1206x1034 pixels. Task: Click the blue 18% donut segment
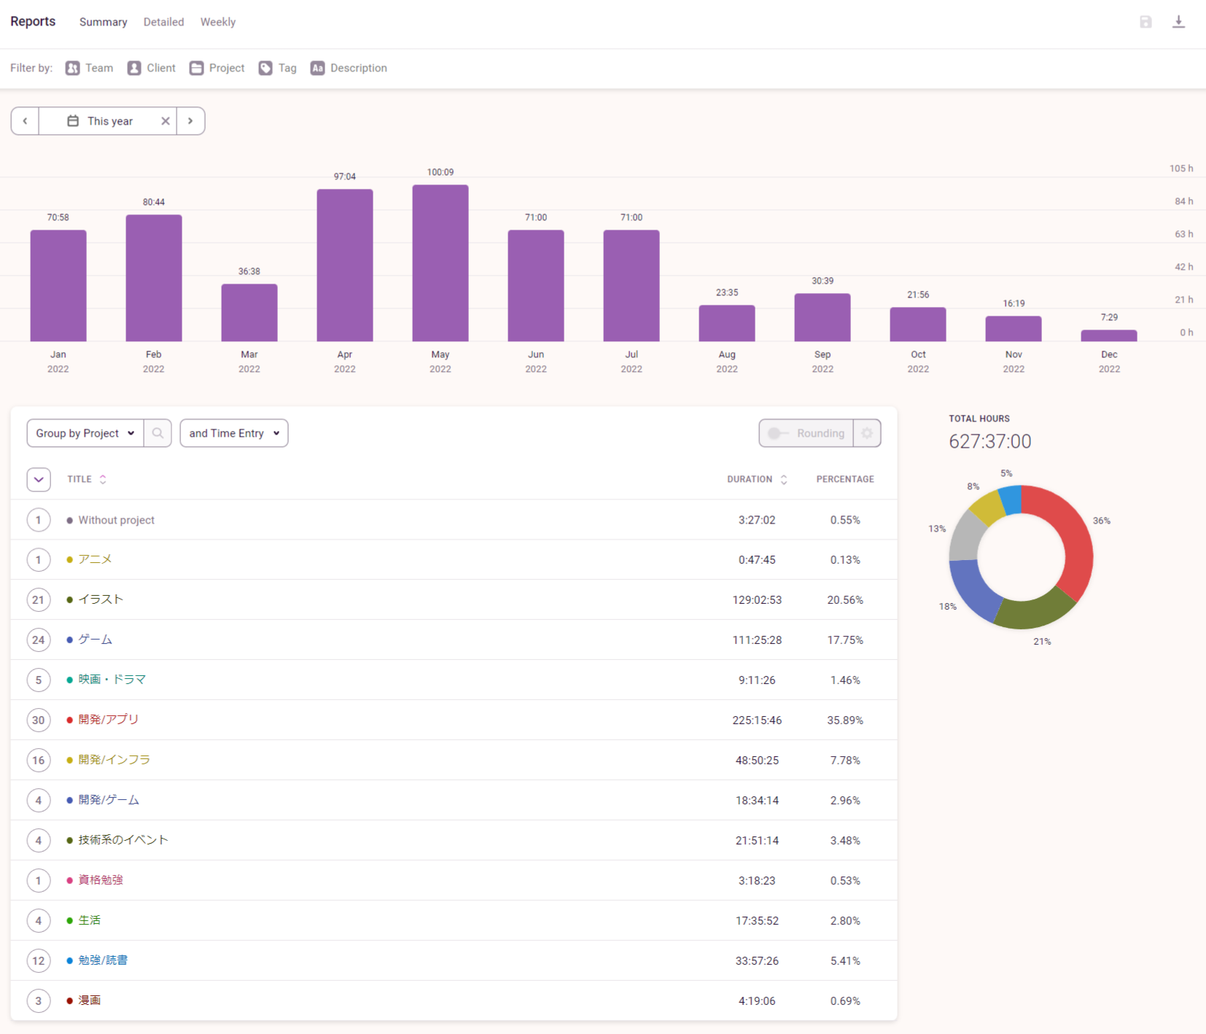coord(972,589)
